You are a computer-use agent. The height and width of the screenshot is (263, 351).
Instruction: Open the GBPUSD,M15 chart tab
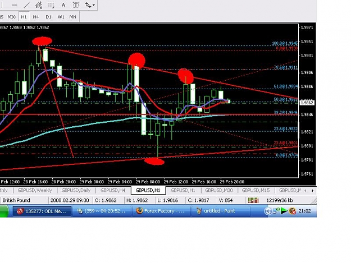coord(256,190)
